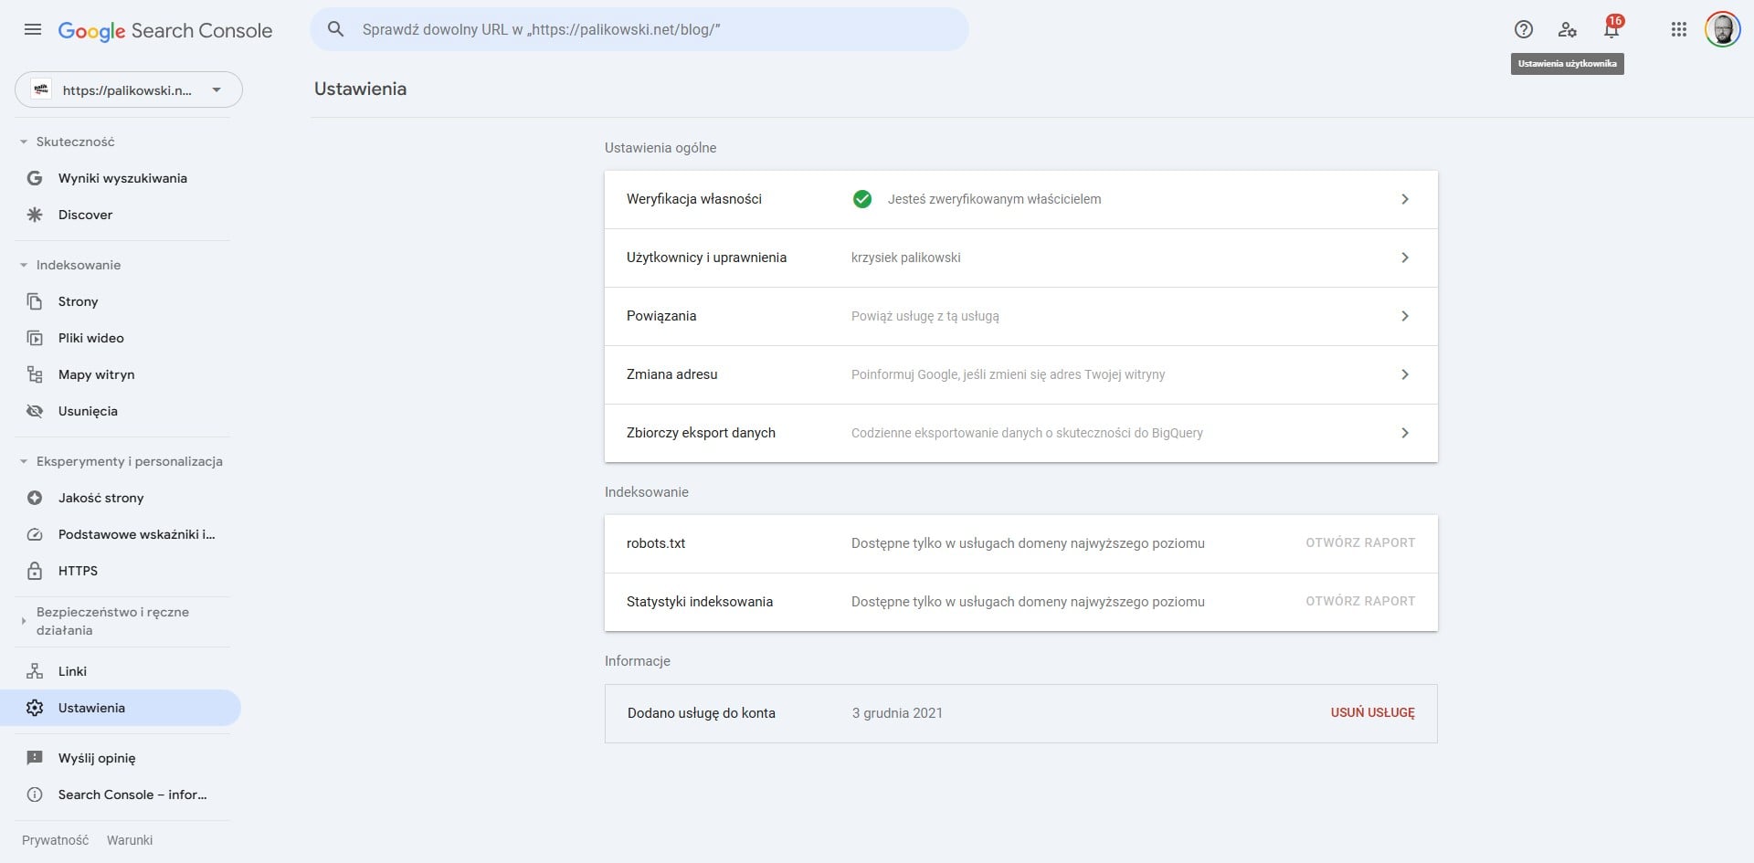1754x863 pixels.
Task: Open the HTTPS report
Action: pyautogui.click(x=78, y=571)
